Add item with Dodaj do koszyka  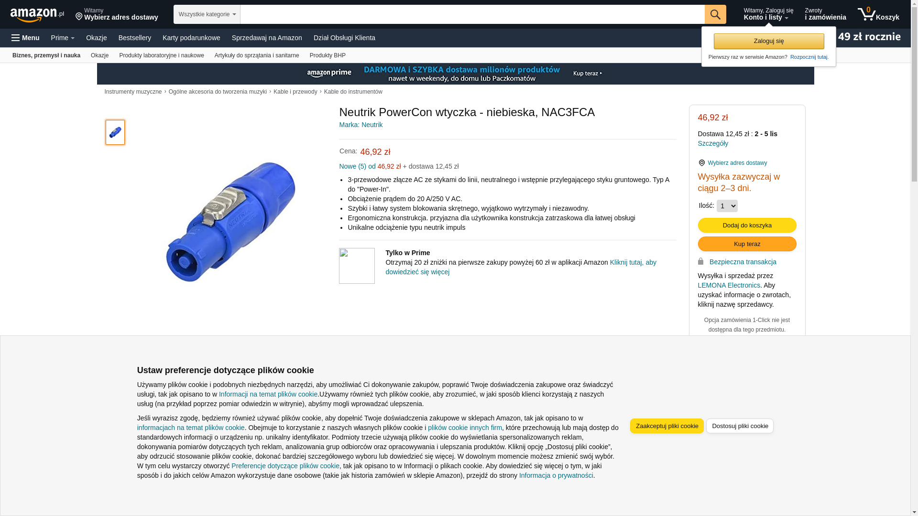point(747,225)
